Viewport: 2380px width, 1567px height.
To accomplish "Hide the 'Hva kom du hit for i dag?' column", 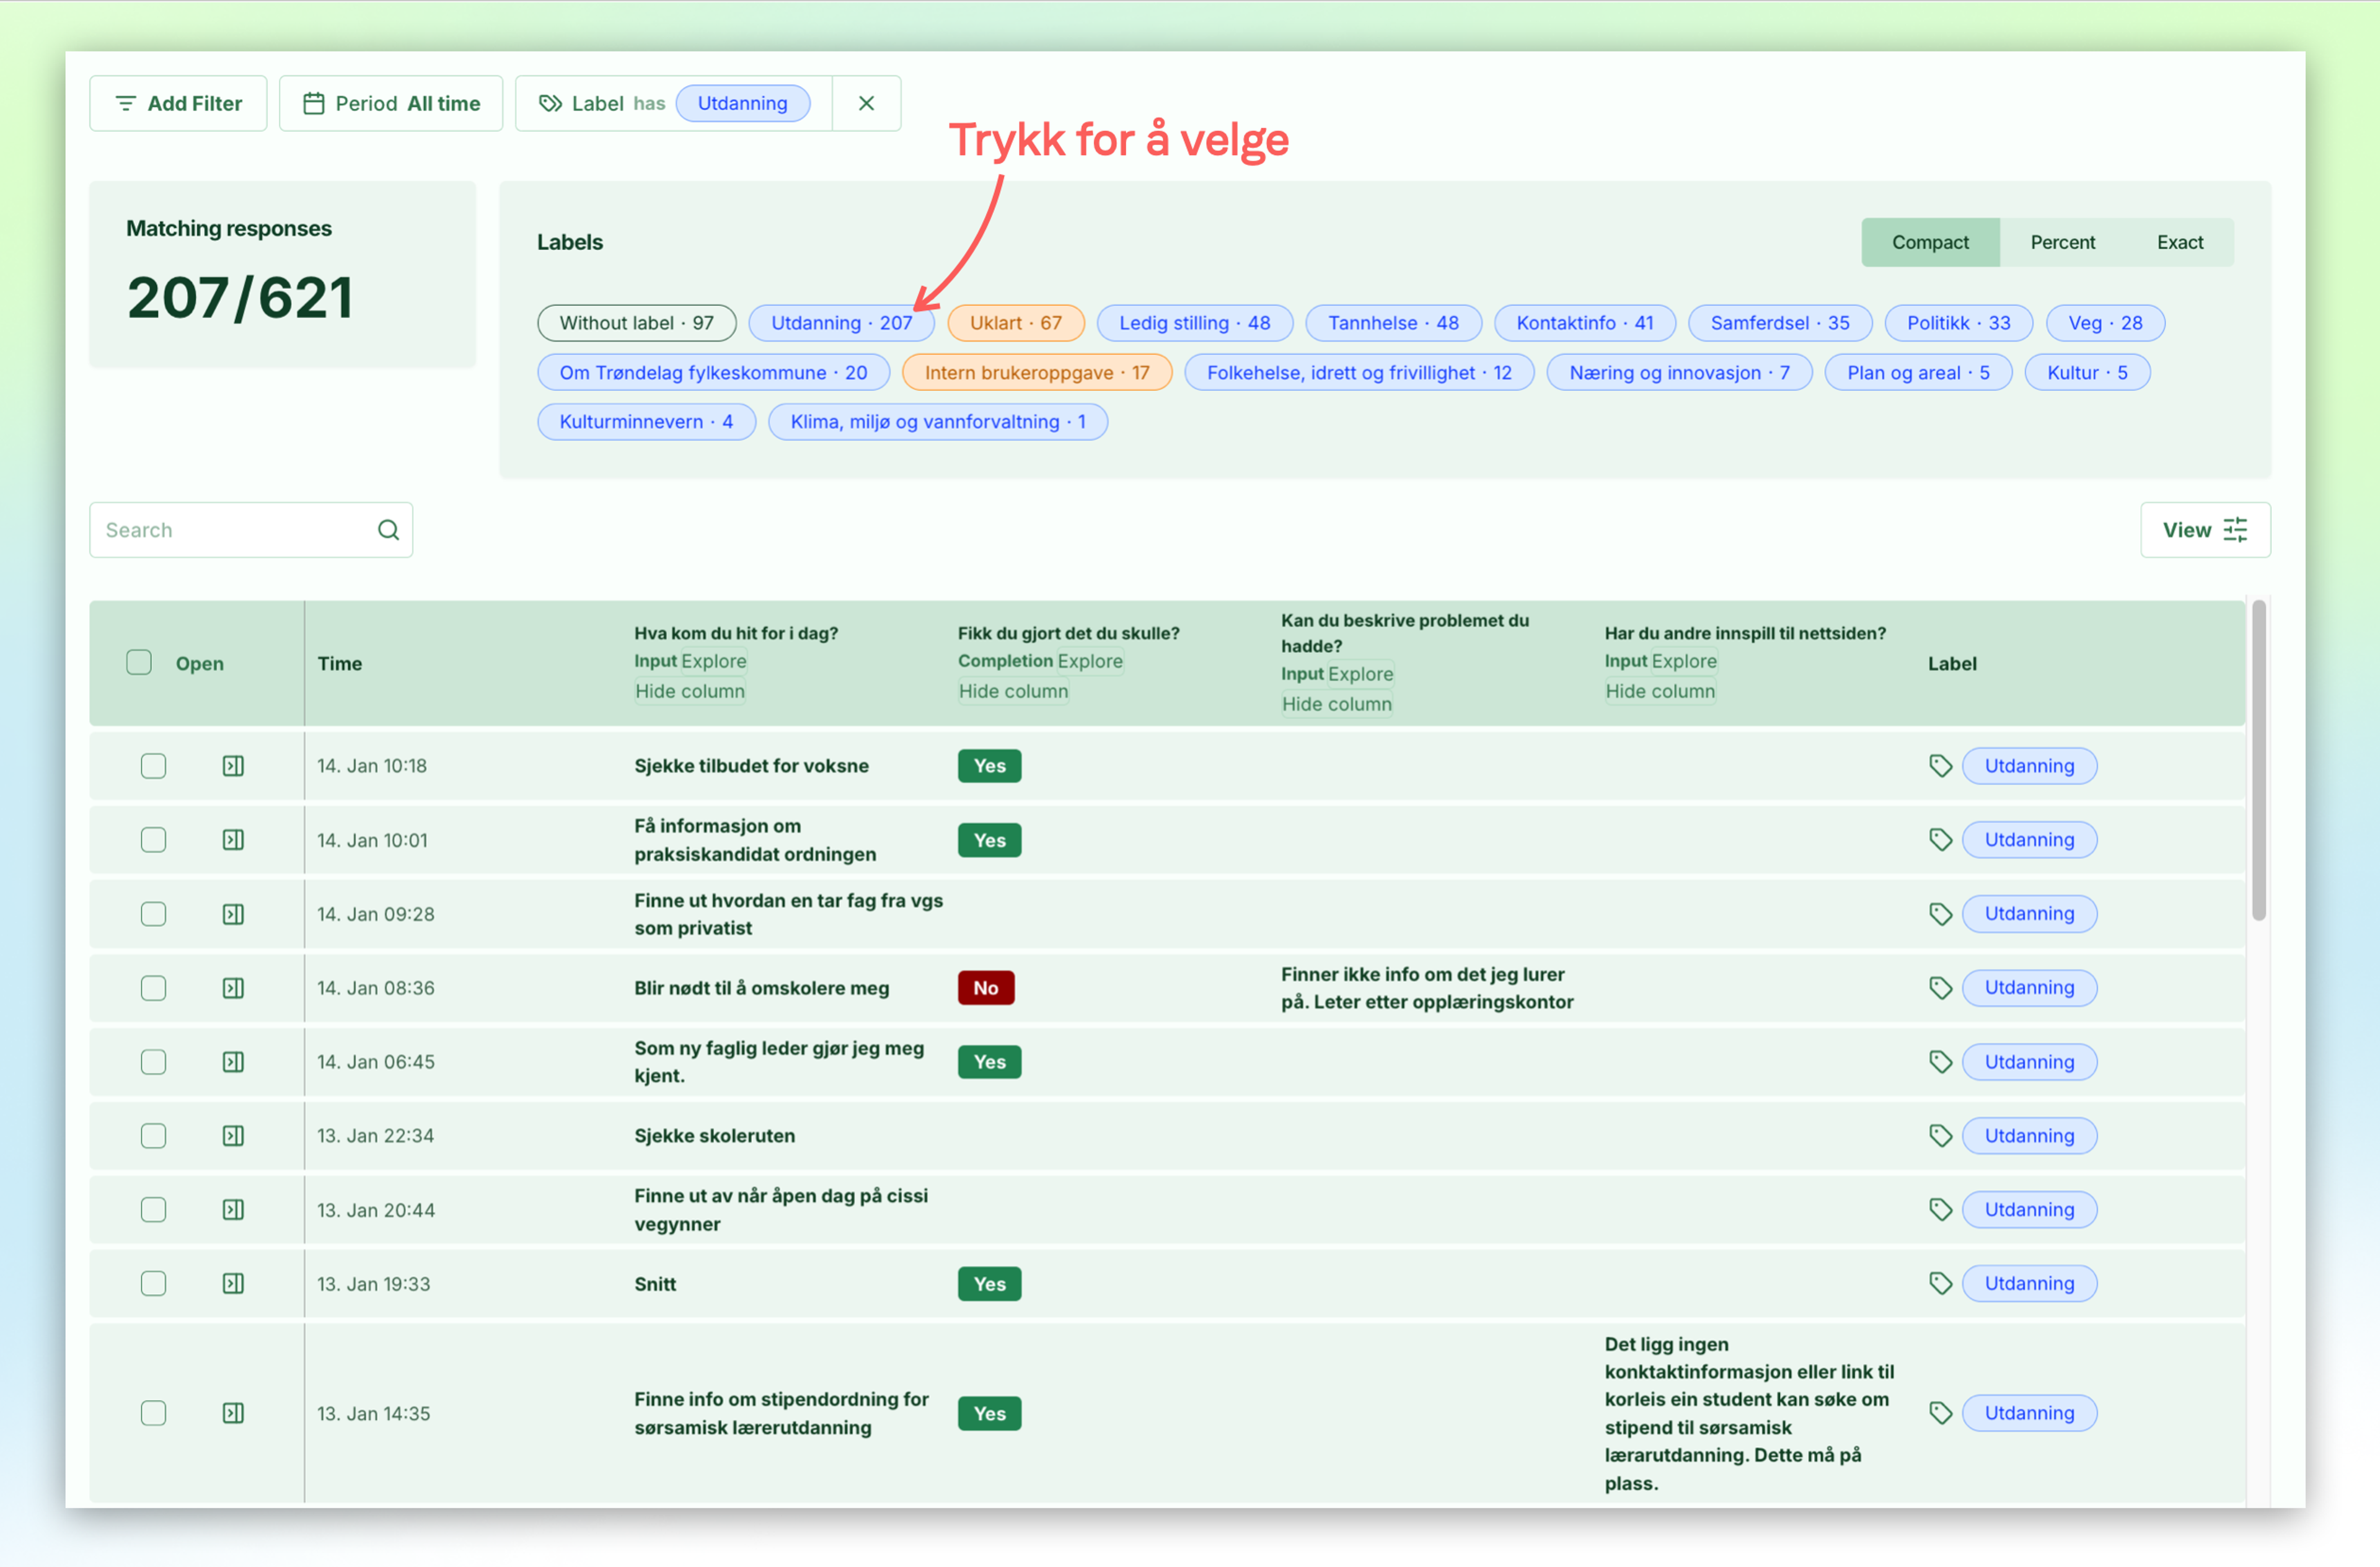I will [690, 691].
